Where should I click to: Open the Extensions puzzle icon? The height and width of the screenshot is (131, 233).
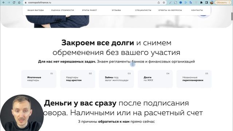coord(201,3)
